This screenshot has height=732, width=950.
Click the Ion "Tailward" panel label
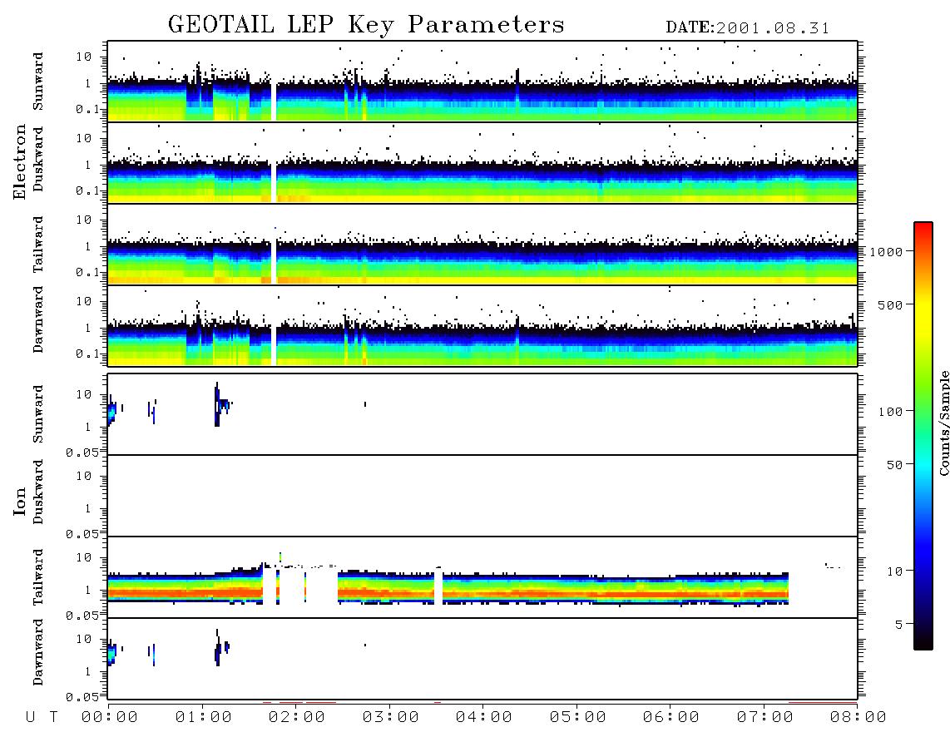(38, 577)
